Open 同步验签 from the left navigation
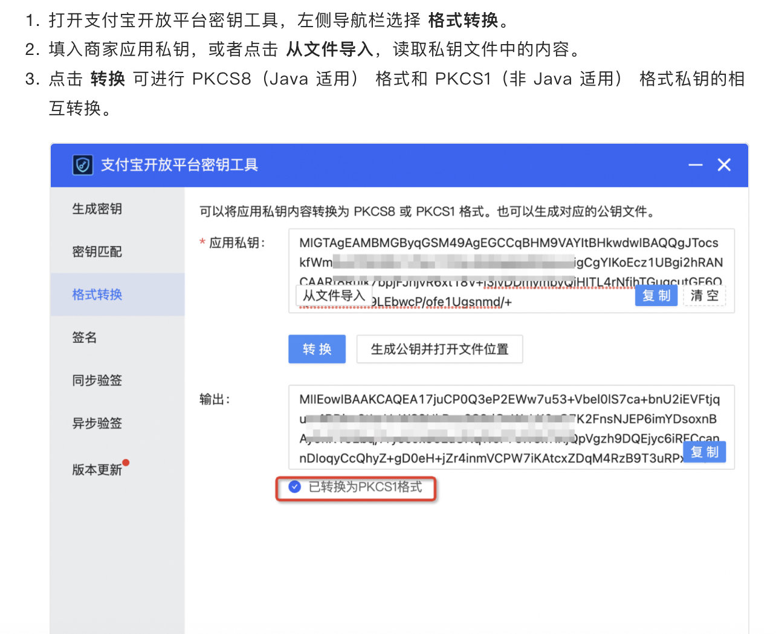The height and width of the screenshot is (634, 776). click(x=97, y=380)
